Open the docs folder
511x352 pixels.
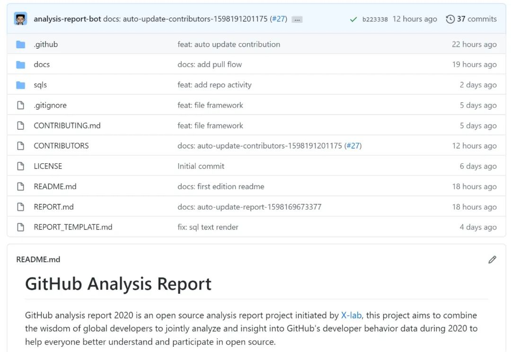[x=42, y=64]
